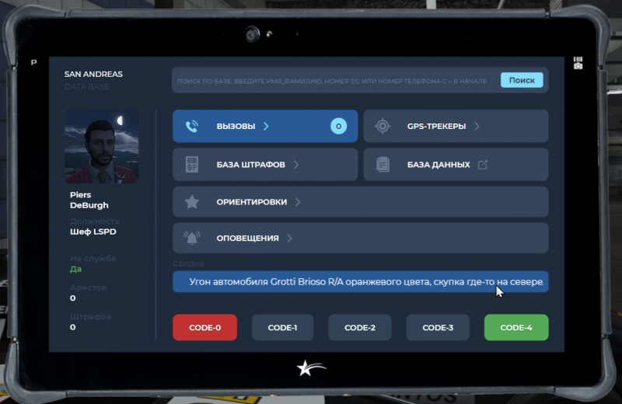The width and height of the screenshot is (622, 404).
Task: Click the database search input field
Action: point(334,81)
